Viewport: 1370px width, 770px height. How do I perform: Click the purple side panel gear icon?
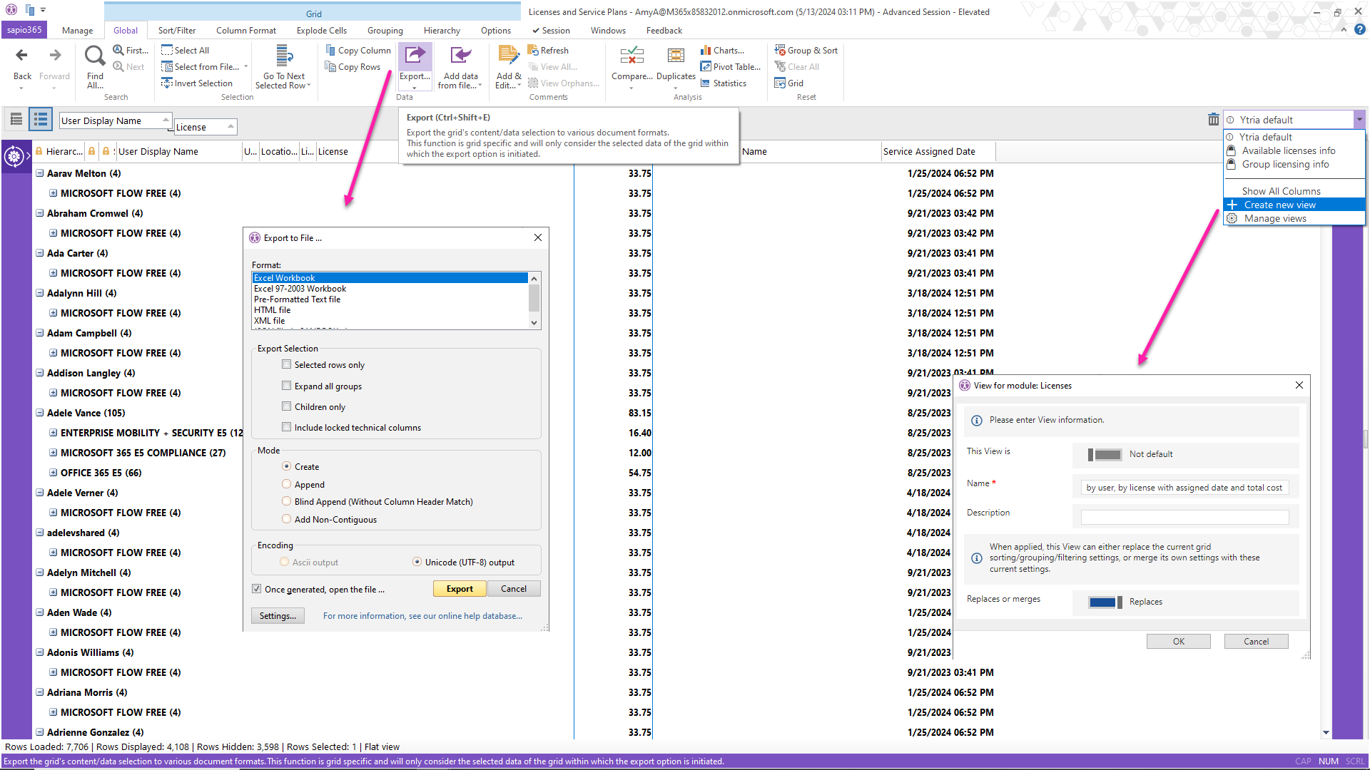click(x=14, y=155)
